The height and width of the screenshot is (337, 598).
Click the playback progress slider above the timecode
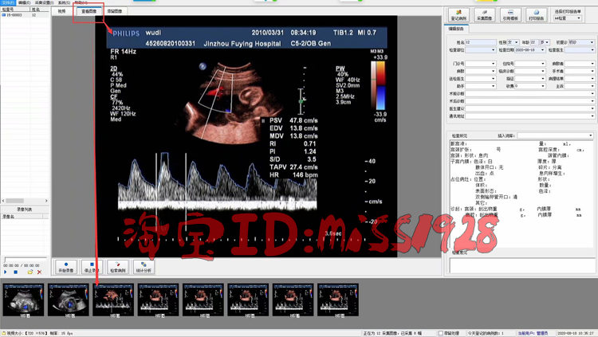pyautogui.click(x=26, y=259)
